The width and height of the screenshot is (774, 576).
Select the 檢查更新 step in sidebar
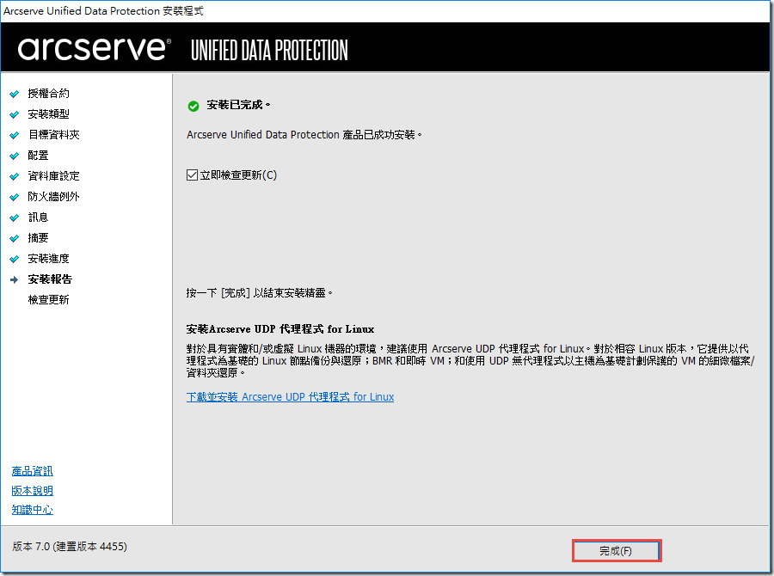click(x=49, y=300)
